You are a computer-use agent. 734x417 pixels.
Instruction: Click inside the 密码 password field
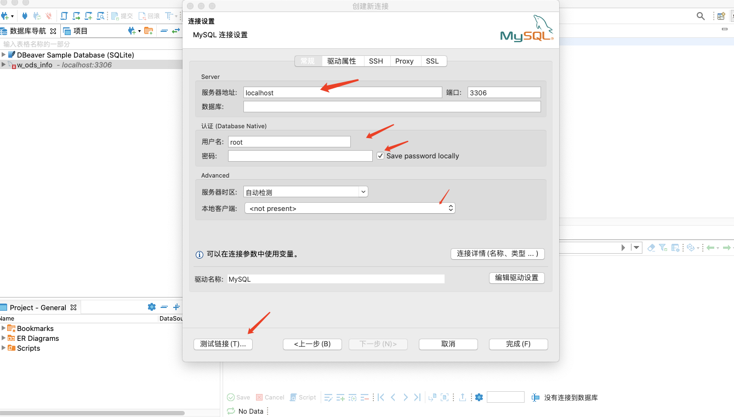tap(300, 156)
